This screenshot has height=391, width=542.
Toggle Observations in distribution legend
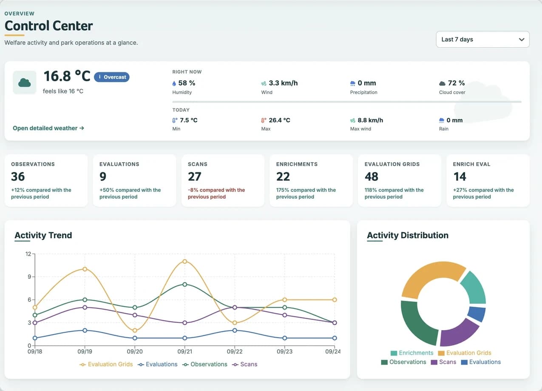pos(404,362)
